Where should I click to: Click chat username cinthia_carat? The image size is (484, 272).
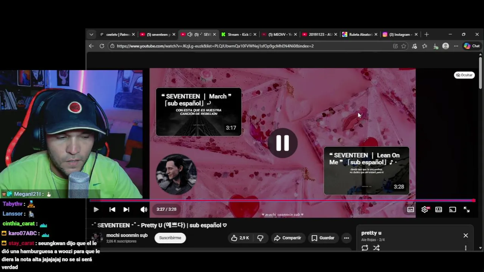(19, 224)
